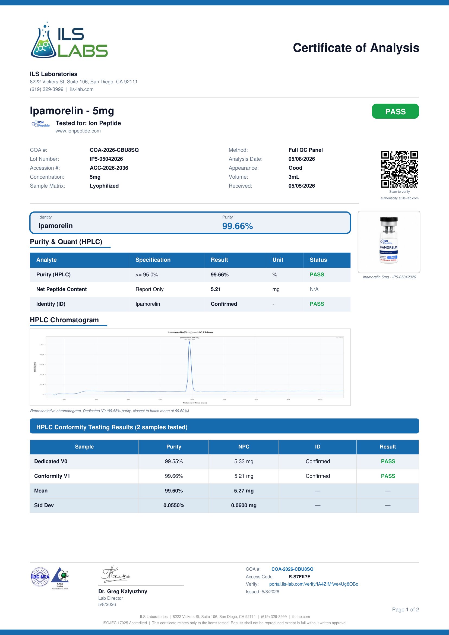The height and width of the screenshot is (635, 449).
Task: Click the blue COA-2026-CBU8SQ footer link
Action: 292,569
